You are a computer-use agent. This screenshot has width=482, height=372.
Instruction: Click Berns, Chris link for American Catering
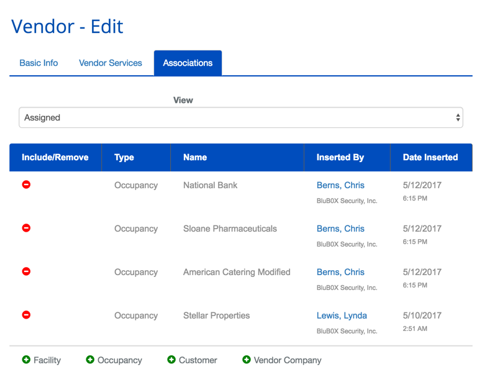point(340,272)
